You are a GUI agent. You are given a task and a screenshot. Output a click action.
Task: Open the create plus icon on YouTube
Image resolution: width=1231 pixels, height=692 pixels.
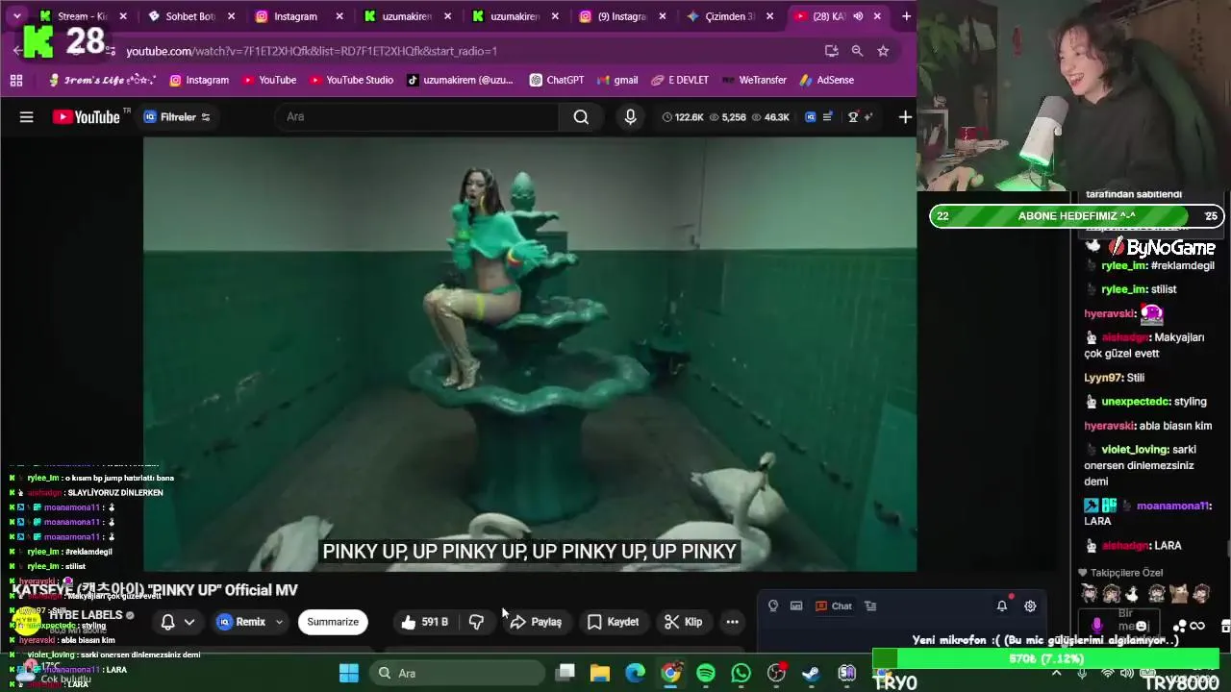[x=905, y=117]
